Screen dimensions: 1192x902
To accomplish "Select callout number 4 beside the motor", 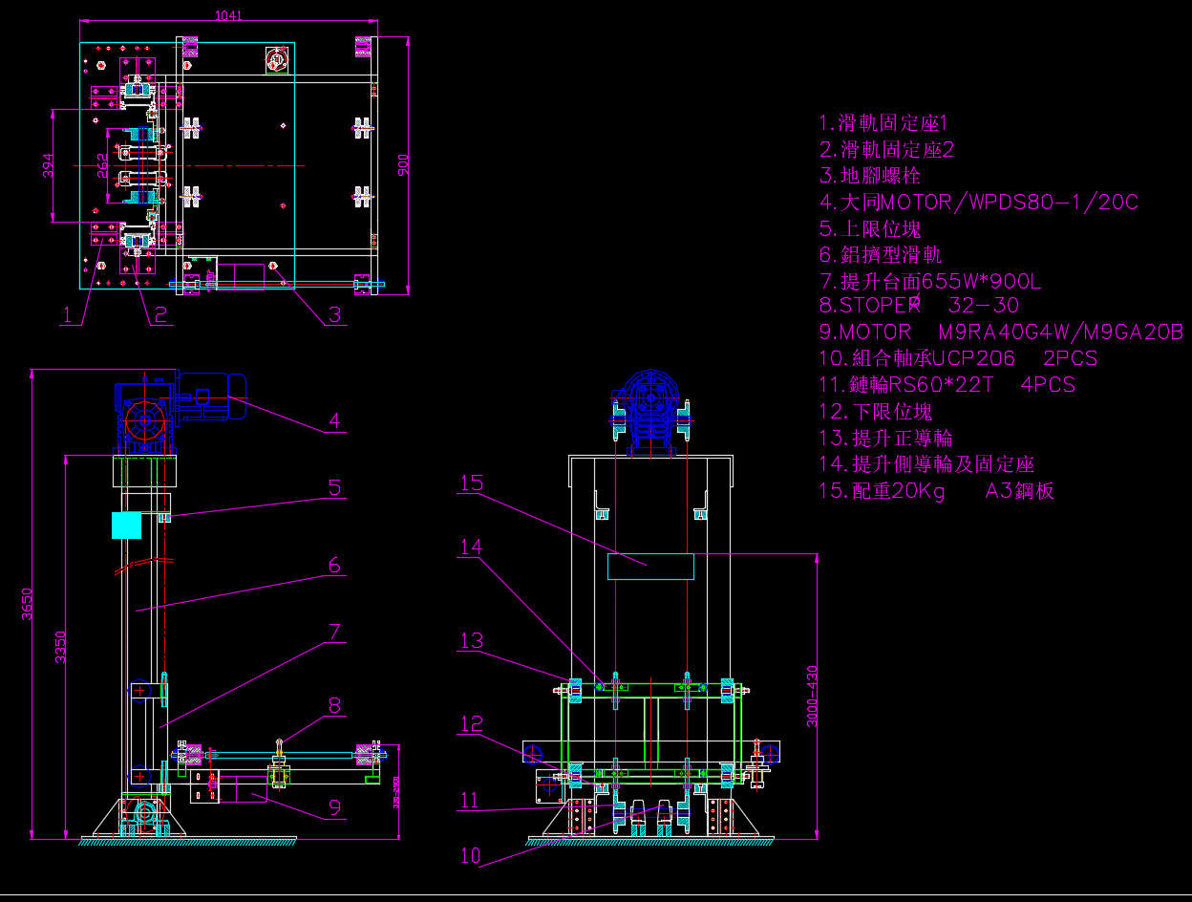I will (x=334, y=419).
